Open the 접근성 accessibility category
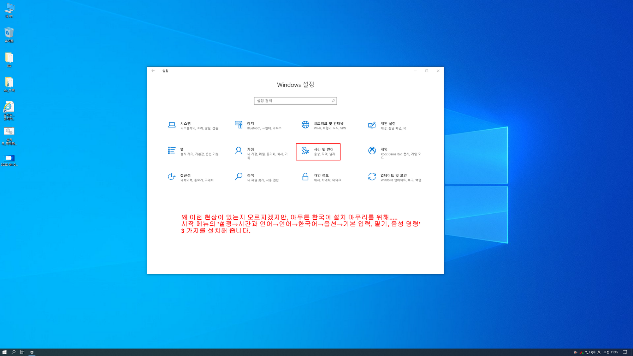 click(191, 177)
